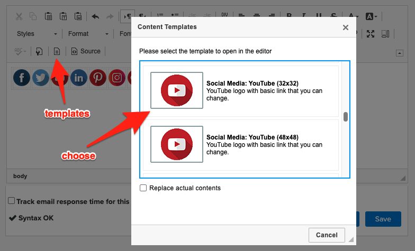Click the Maximize editor icon
The image size is (415, 251).
[x=371, y=34]
